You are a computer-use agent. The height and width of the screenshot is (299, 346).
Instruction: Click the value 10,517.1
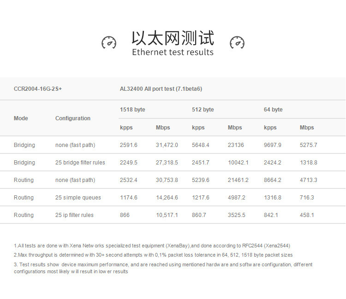coord(167,215)
